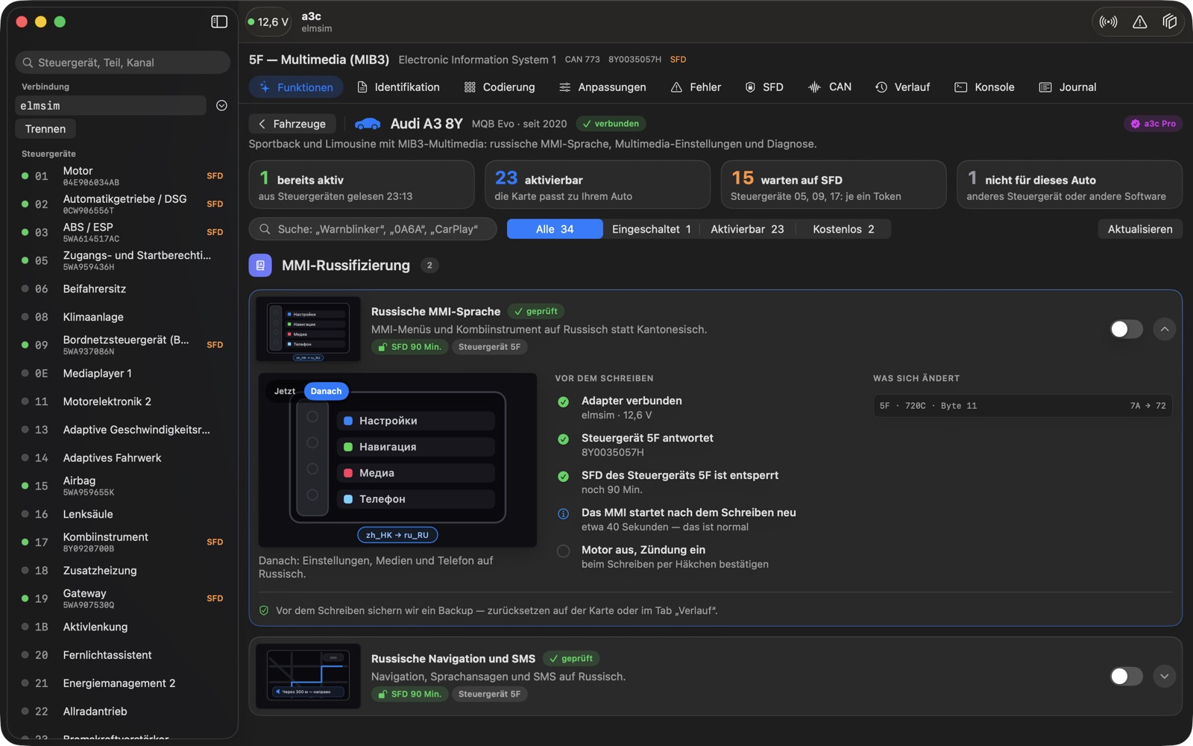Select the Jetzt preview segment
Screen dimensions: 1193x746
(x=285, y=391)
